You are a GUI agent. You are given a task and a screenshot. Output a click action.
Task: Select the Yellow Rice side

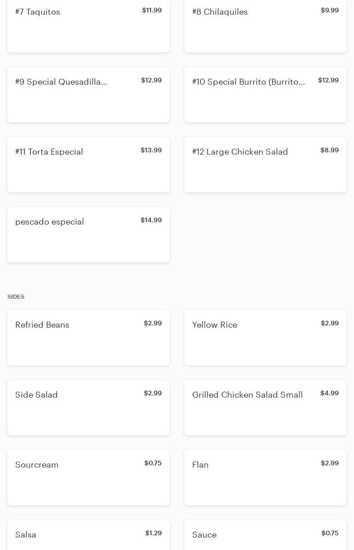[x=265, y=338]
